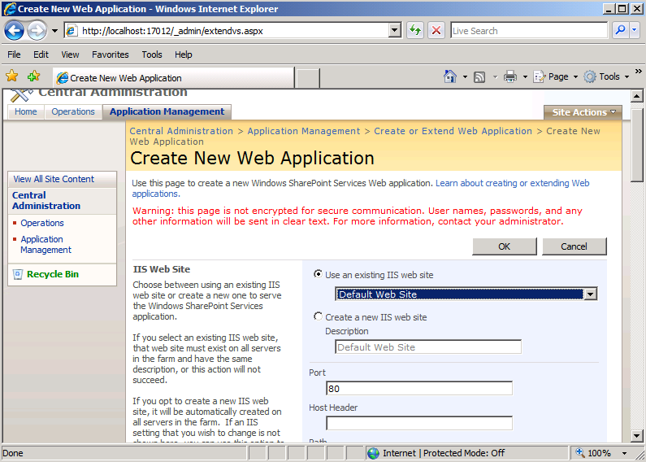
Task: Click the Recycle Bin icon
Action: tap(18, 274)
